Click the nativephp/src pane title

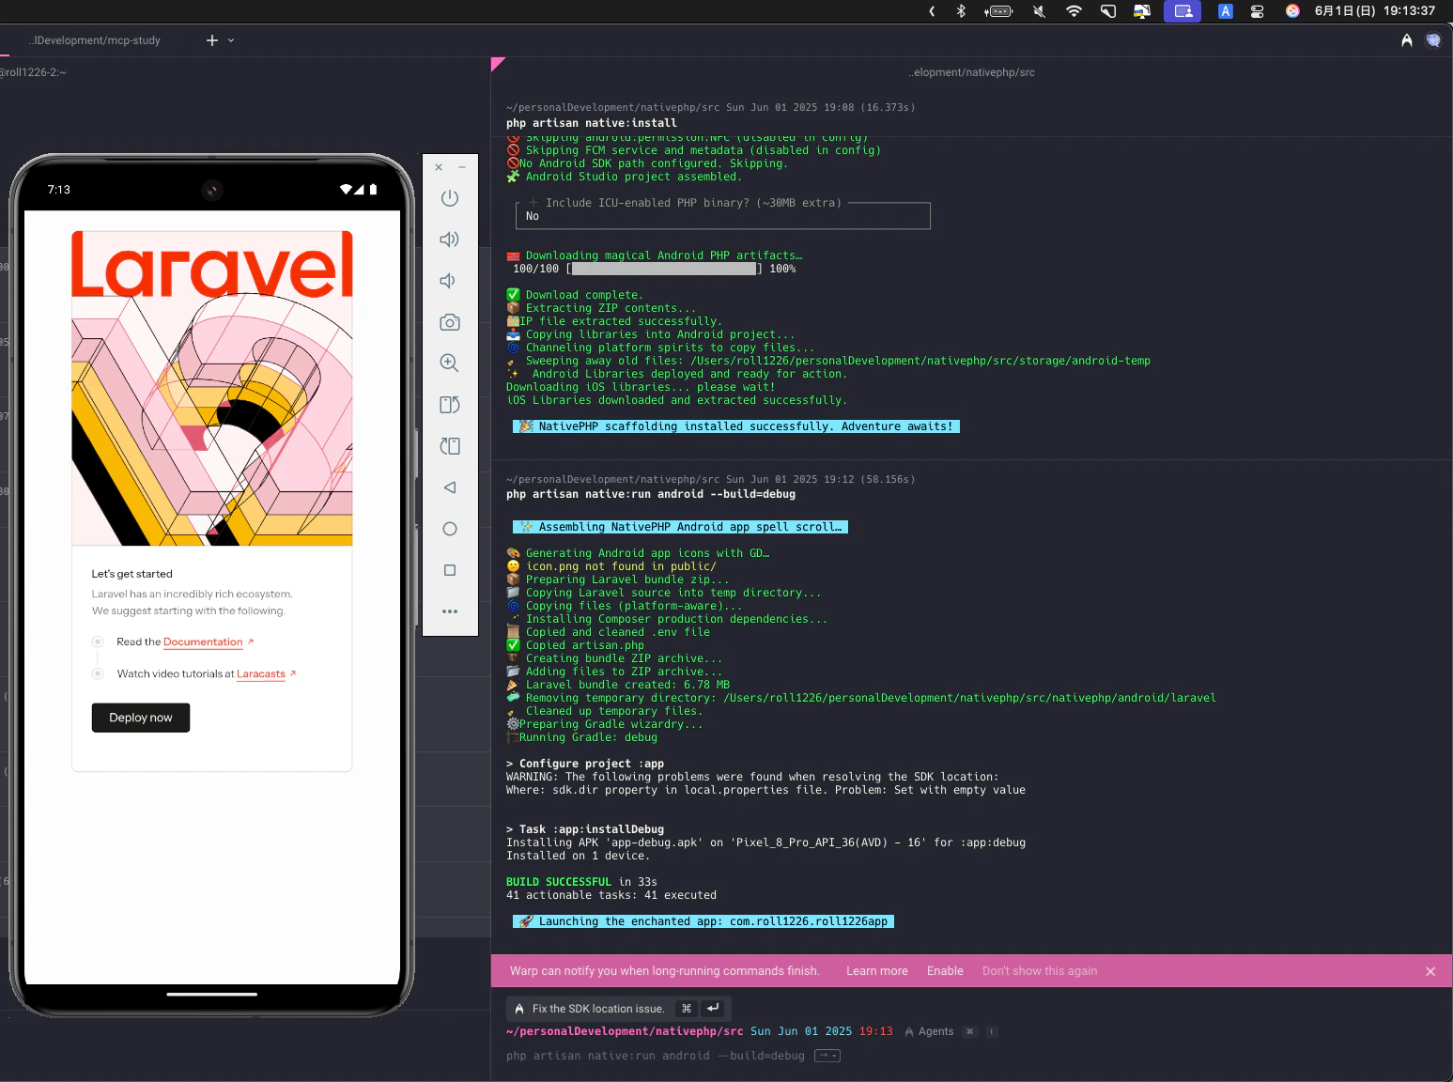(971, 72)
